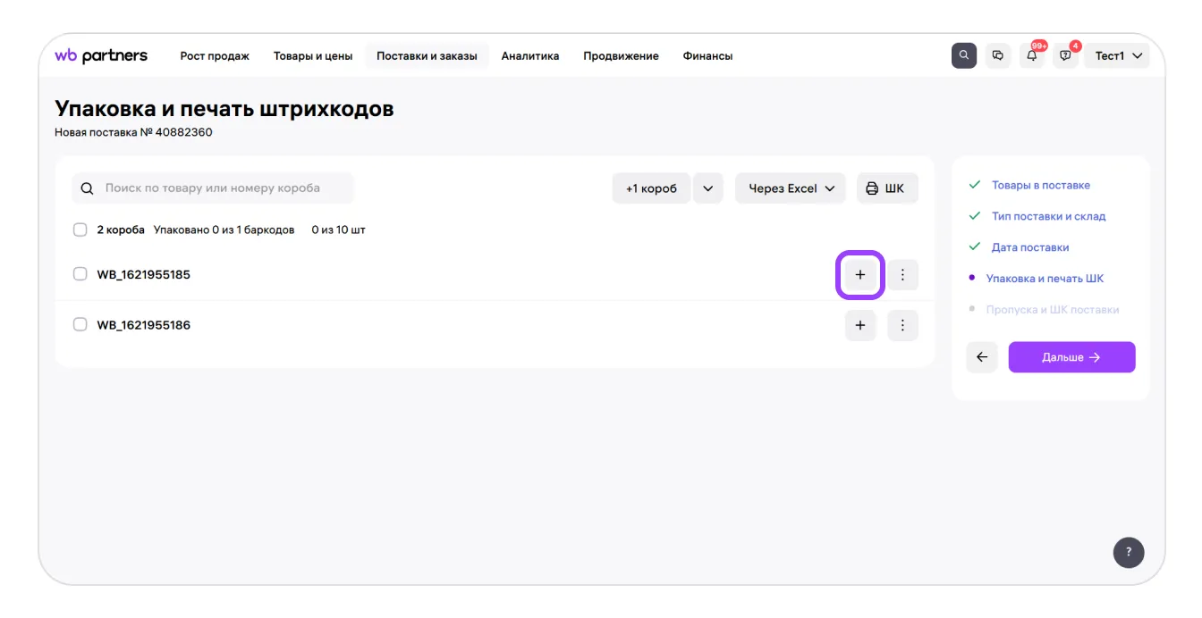Select the checkbox for all 2 boxes

[x=80, y=230]
